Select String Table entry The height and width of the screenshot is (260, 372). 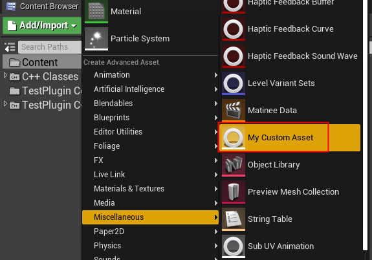[x=290, y=219]
